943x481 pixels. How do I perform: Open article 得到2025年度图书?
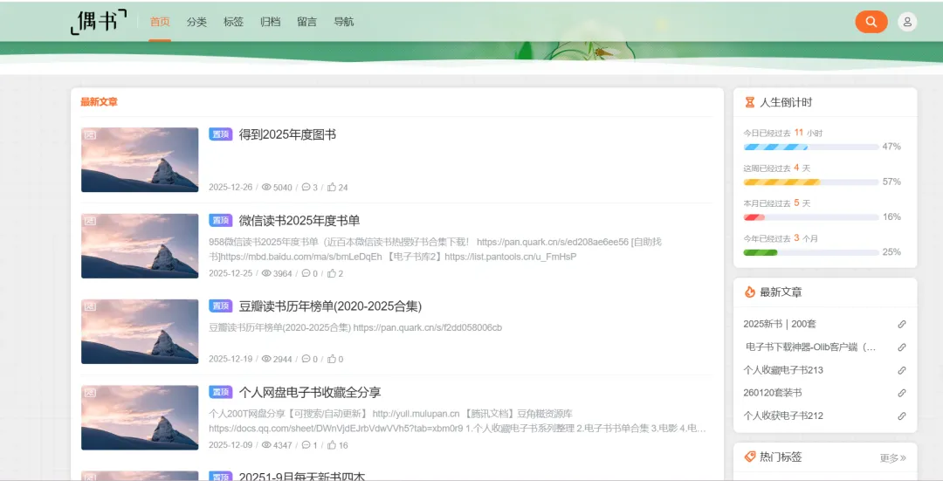click(287, 134)
